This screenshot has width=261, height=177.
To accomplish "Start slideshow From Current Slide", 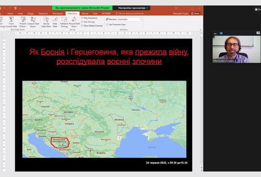I will (x=11, y=20).
